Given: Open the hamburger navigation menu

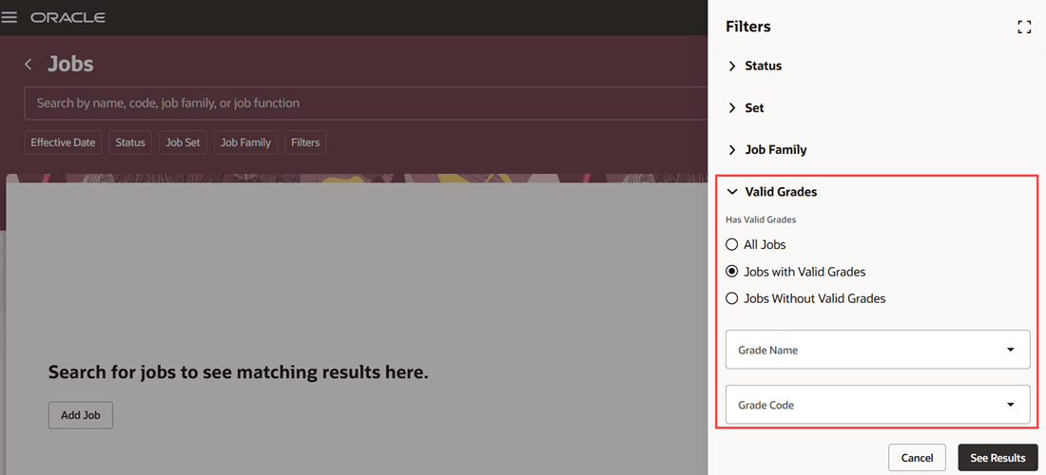Looking at the screenshot, I should [9, 17].
